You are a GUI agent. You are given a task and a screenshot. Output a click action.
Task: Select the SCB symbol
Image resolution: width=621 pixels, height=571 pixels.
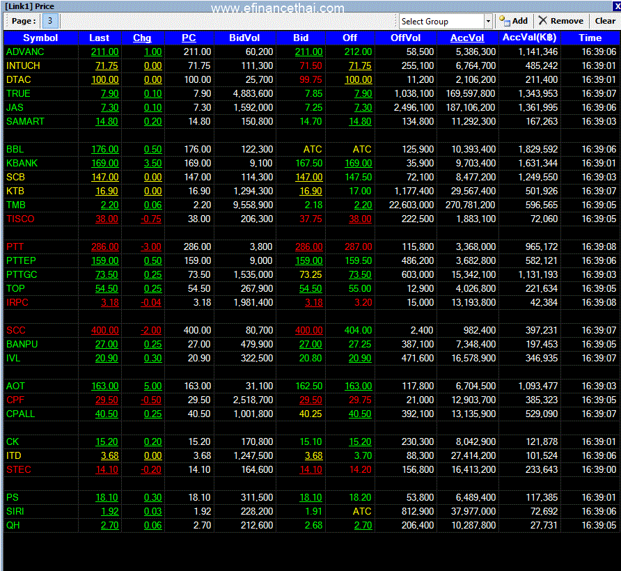[x=15, y=177]
